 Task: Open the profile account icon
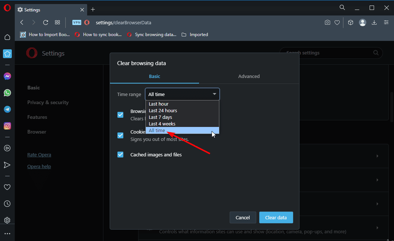362,22
